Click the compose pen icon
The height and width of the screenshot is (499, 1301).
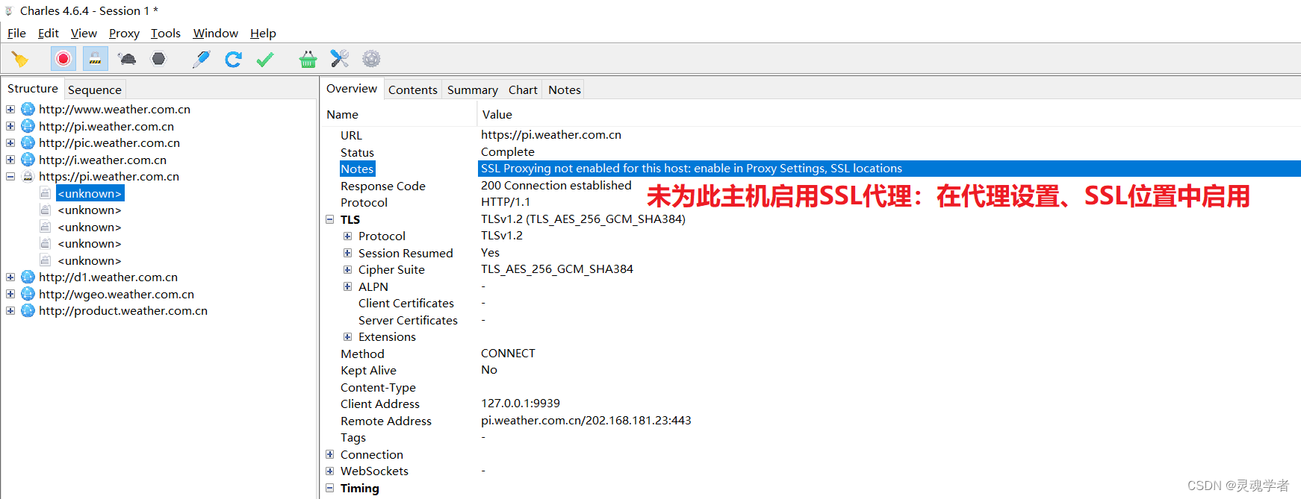click(201, 59)
